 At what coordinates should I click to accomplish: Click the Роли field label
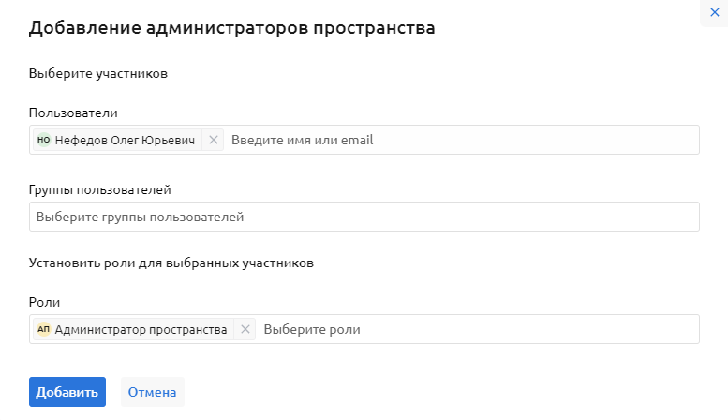pos(44,302)
